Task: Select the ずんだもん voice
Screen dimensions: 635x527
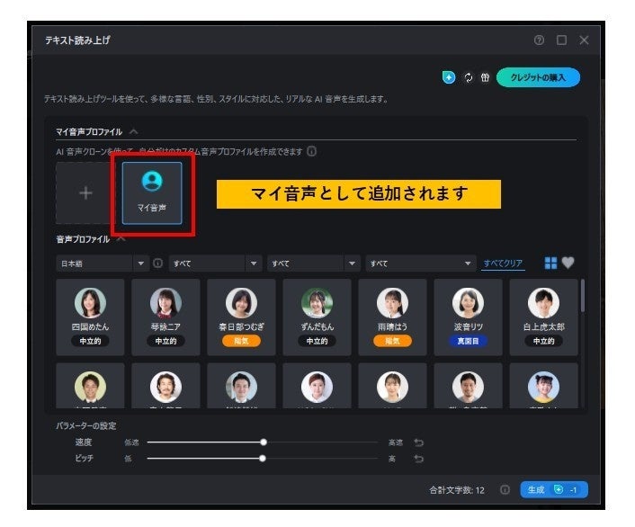Action: coord(317,317)
